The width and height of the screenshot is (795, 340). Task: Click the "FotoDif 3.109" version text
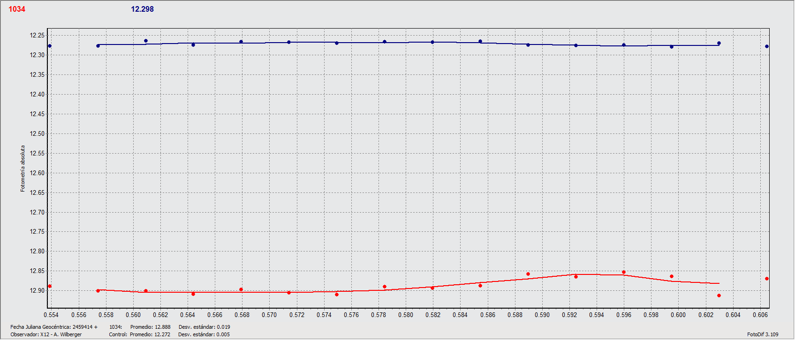coord(763,335)
